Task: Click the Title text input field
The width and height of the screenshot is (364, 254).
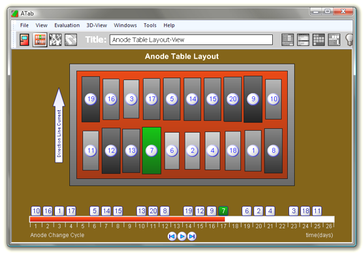Action: pyautogui.click(x=191, y=40)
